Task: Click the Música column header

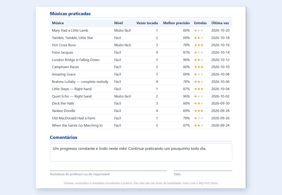Action: pos(58,23)
